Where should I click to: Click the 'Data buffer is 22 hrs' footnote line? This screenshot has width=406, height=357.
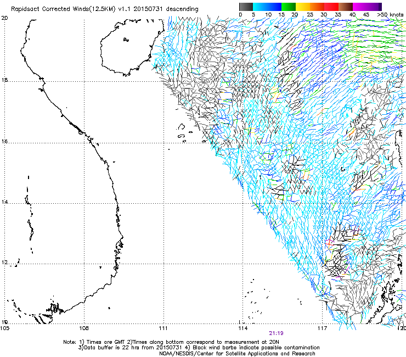coord(199,348)
